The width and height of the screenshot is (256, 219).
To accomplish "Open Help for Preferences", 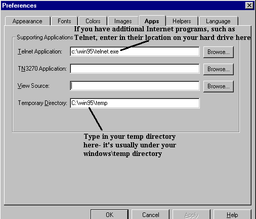I will (x=232, y=214).
